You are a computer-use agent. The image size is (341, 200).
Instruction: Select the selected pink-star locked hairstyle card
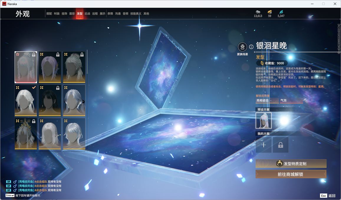click(x=26, y=67)
